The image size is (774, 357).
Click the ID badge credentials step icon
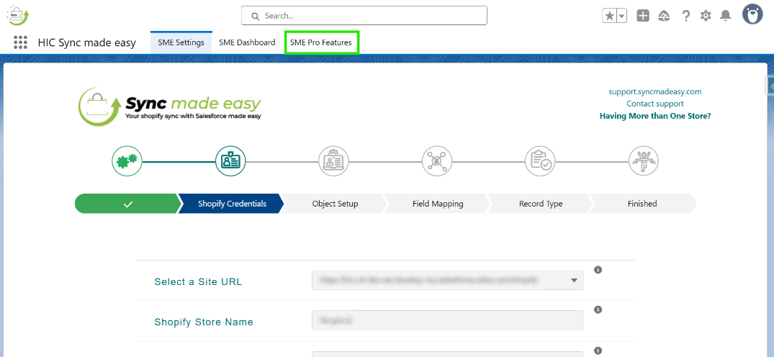pyautogui.click(x=230, y=161)
